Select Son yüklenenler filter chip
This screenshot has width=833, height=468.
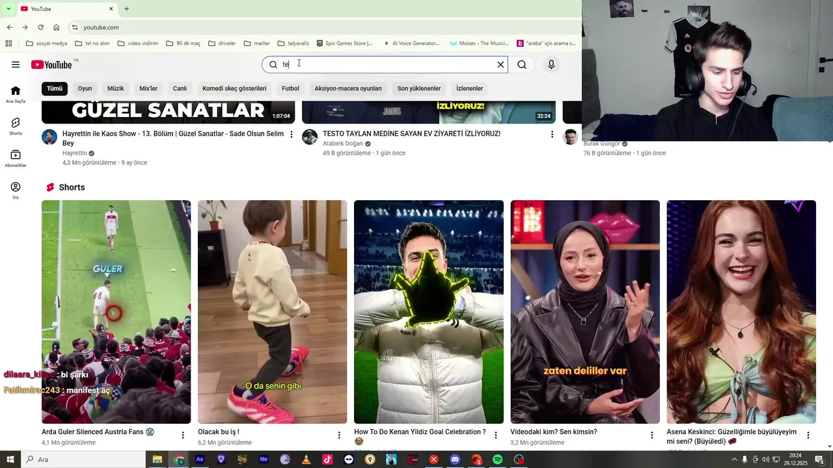419,88
